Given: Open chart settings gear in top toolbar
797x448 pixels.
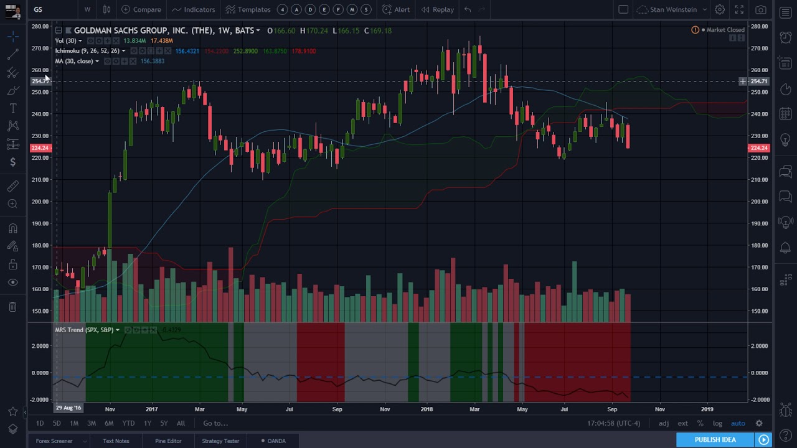Looking at the screenshot, I should 720,9.
